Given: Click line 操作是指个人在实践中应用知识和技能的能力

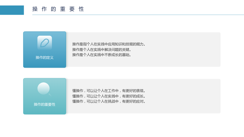Looking at the screenshot, I should pyautogui.click(x=109, y=44).
